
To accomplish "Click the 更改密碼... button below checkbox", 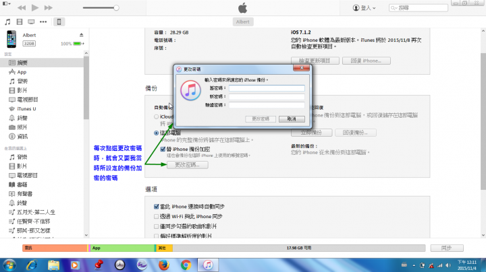I will tap(187, 165).
